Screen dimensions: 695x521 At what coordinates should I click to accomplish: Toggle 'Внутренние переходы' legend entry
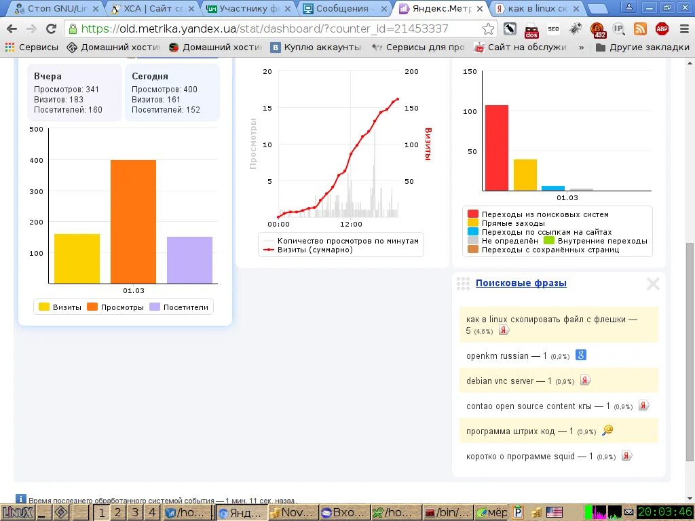point(595,241)
